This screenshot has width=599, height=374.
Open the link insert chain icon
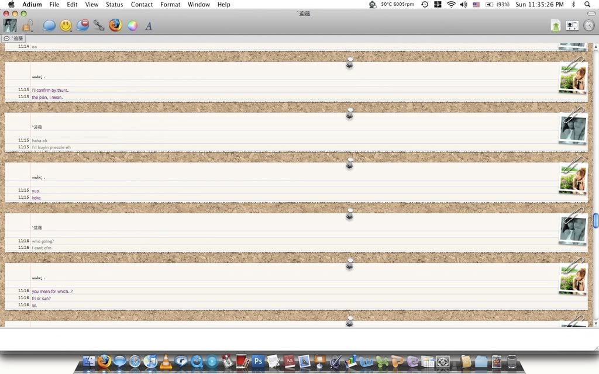point(99,25)
